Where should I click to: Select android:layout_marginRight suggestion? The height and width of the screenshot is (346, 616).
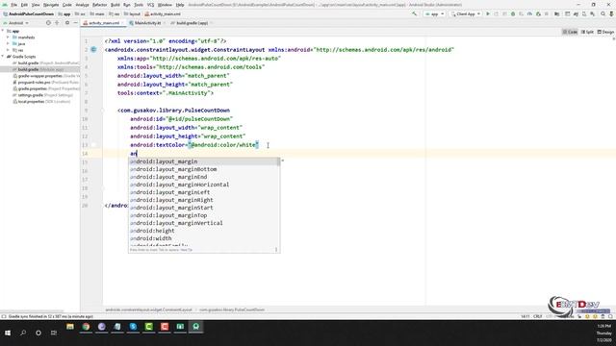click(x=203, y=200)
